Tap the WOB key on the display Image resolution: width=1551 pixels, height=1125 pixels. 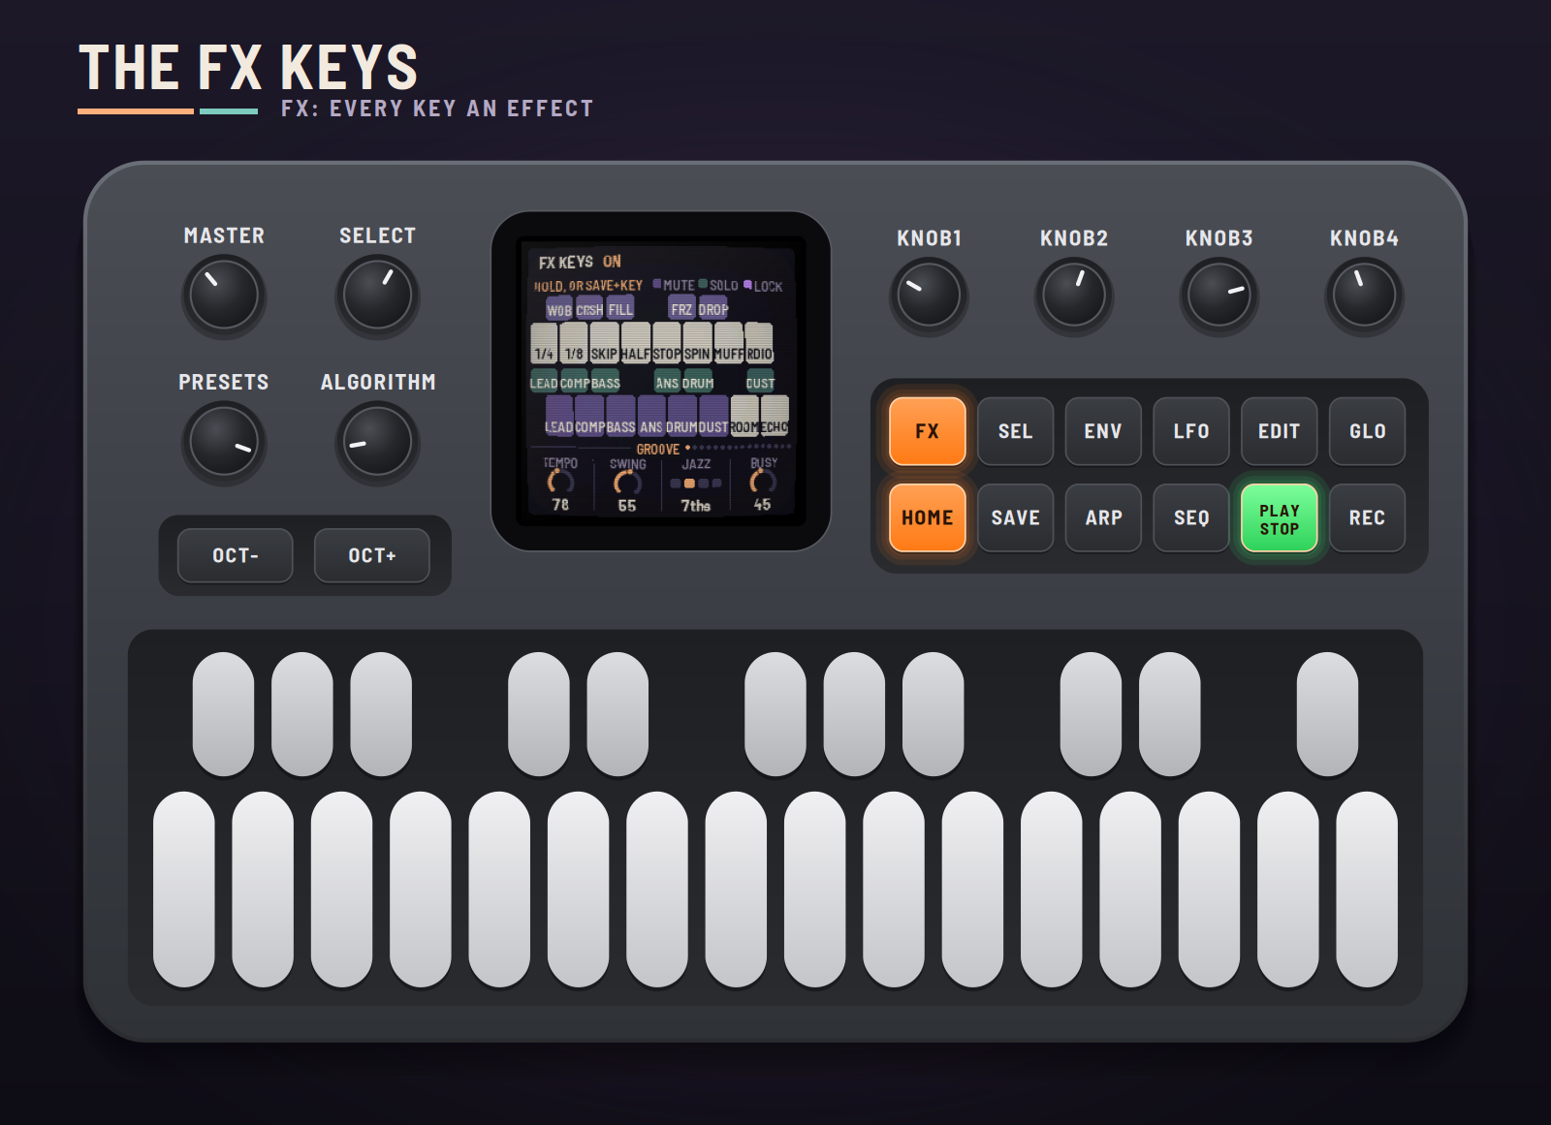[x=559, y=306]
